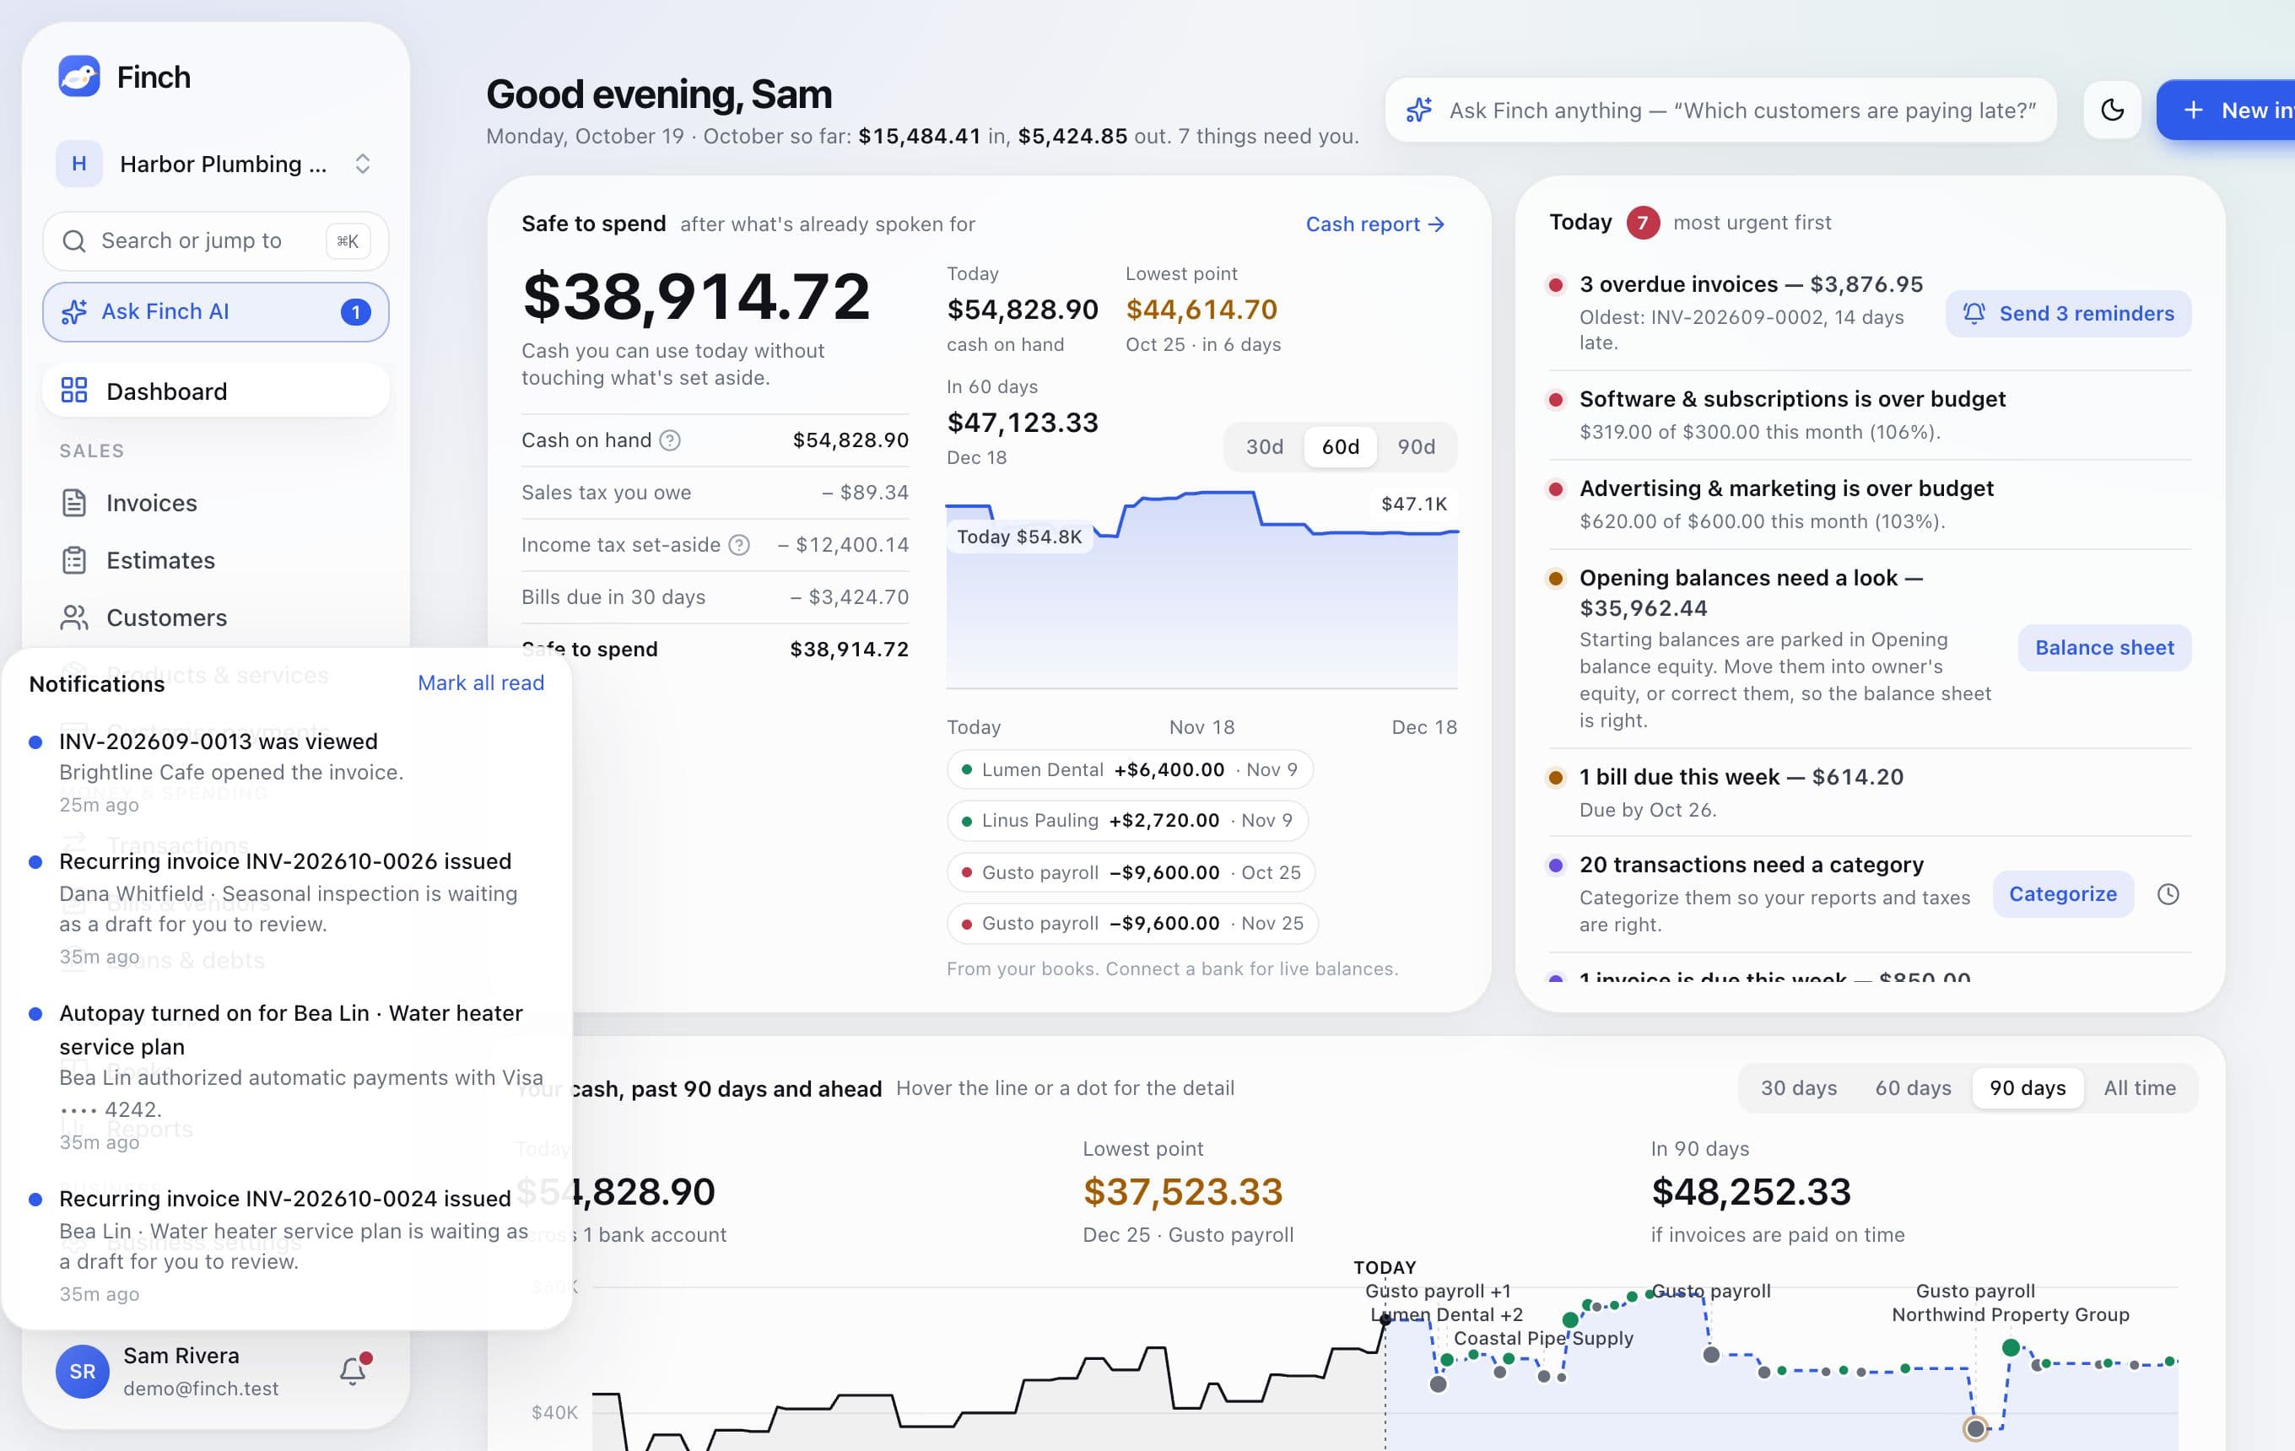Image resolution: width=2295 pixels, height=1451 pixels.
Task: Click the Linus Pauling +$2,720.00 chip
Action: (1126, 820)
